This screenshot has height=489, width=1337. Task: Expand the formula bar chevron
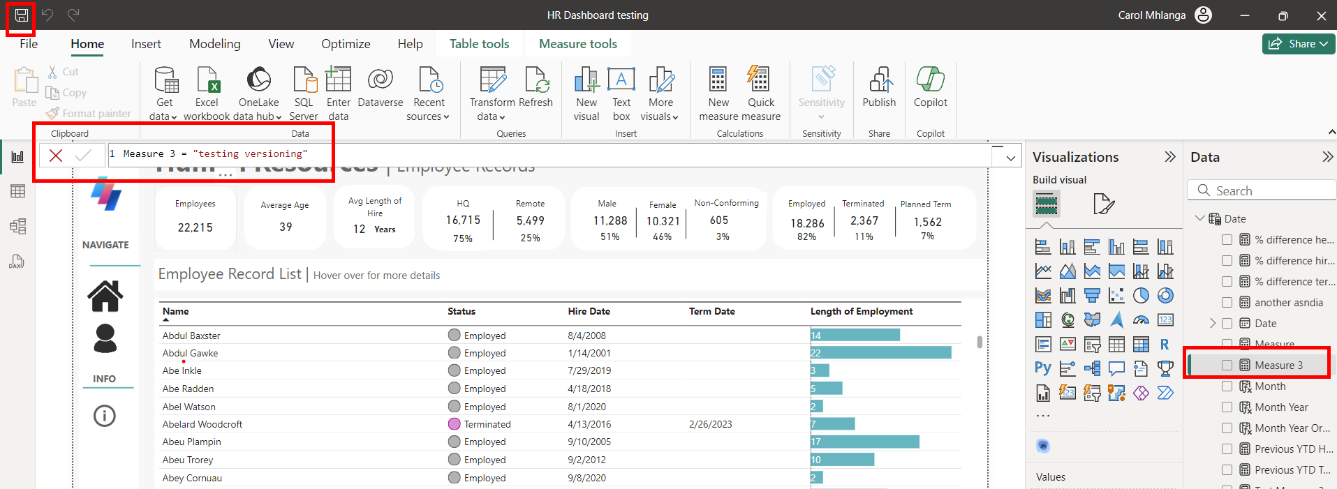click(x=1010, y=158)
